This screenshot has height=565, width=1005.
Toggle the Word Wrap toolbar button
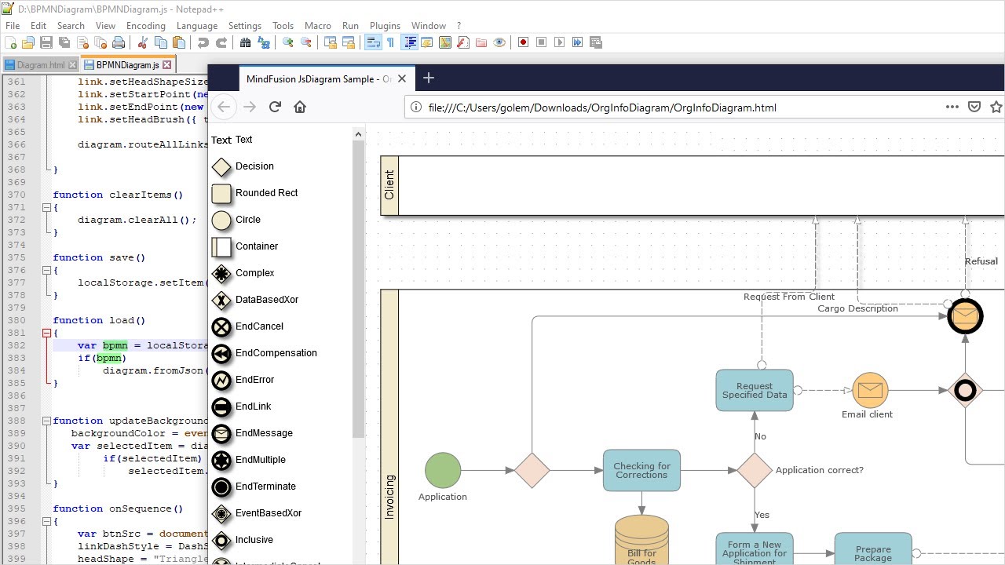point(373,42)
